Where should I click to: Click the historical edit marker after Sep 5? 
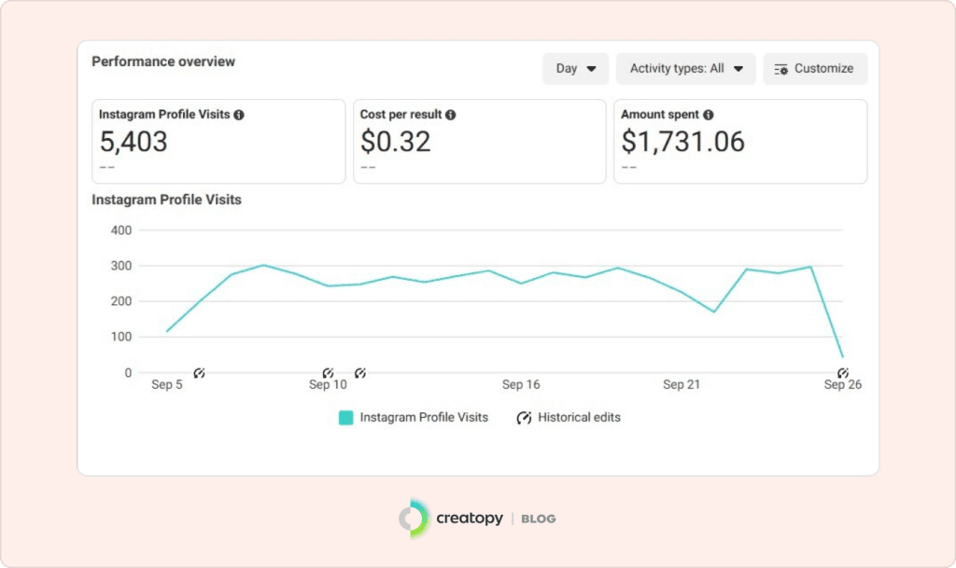click(x=199, y=373)
